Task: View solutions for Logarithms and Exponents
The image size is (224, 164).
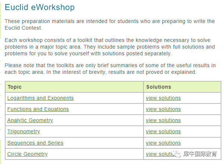Action: (163, 98)
